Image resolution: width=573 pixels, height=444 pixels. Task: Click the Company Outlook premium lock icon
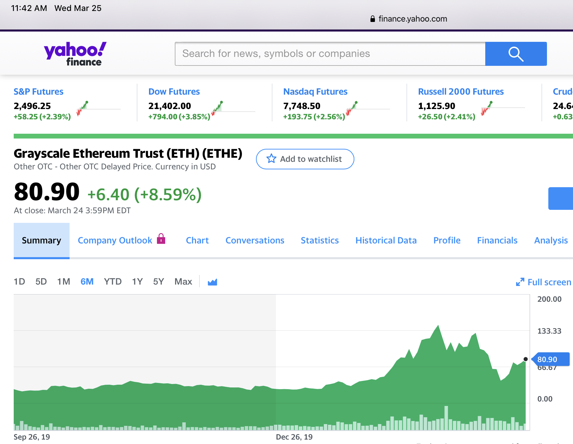point(161,239)
